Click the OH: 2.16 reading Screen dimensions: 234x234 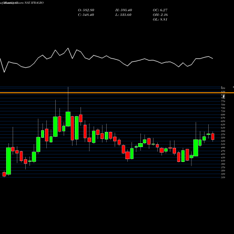pos(161,15)
